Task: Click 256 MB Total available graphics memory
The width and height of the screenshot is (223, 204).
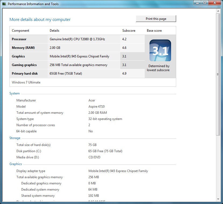Action: pos(79,65)
